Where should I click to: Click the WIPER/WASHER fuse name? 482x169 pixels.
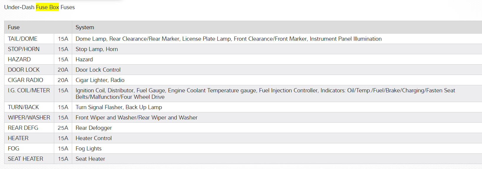click(x=29, y=117)
